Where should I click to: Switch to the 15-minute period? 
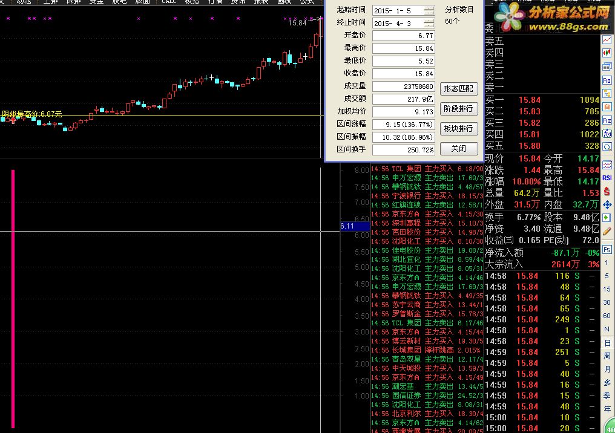[607, 289]
